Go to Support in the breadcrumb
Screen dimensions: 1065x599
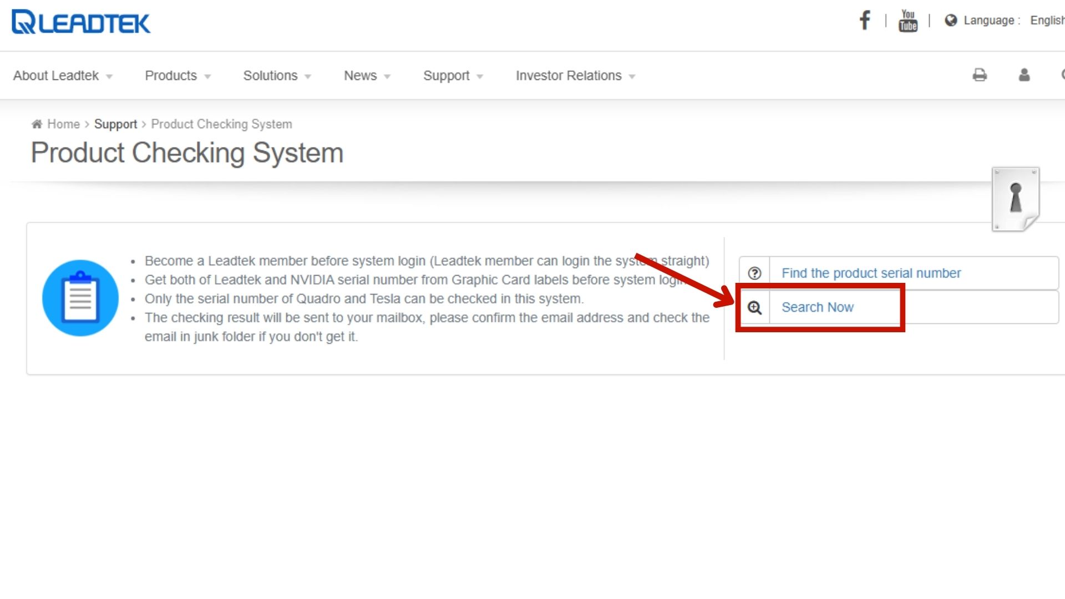tap(115, 124)
